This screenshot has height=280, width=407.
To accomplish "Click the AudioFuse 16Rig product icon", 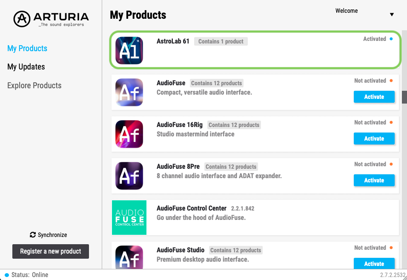I will click(129, 134).
